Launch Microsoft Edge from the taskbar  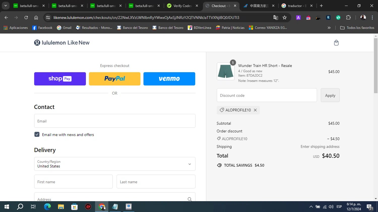click(47, 207)
